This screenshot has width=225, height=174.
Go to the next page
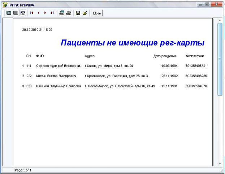pos(45,13)
